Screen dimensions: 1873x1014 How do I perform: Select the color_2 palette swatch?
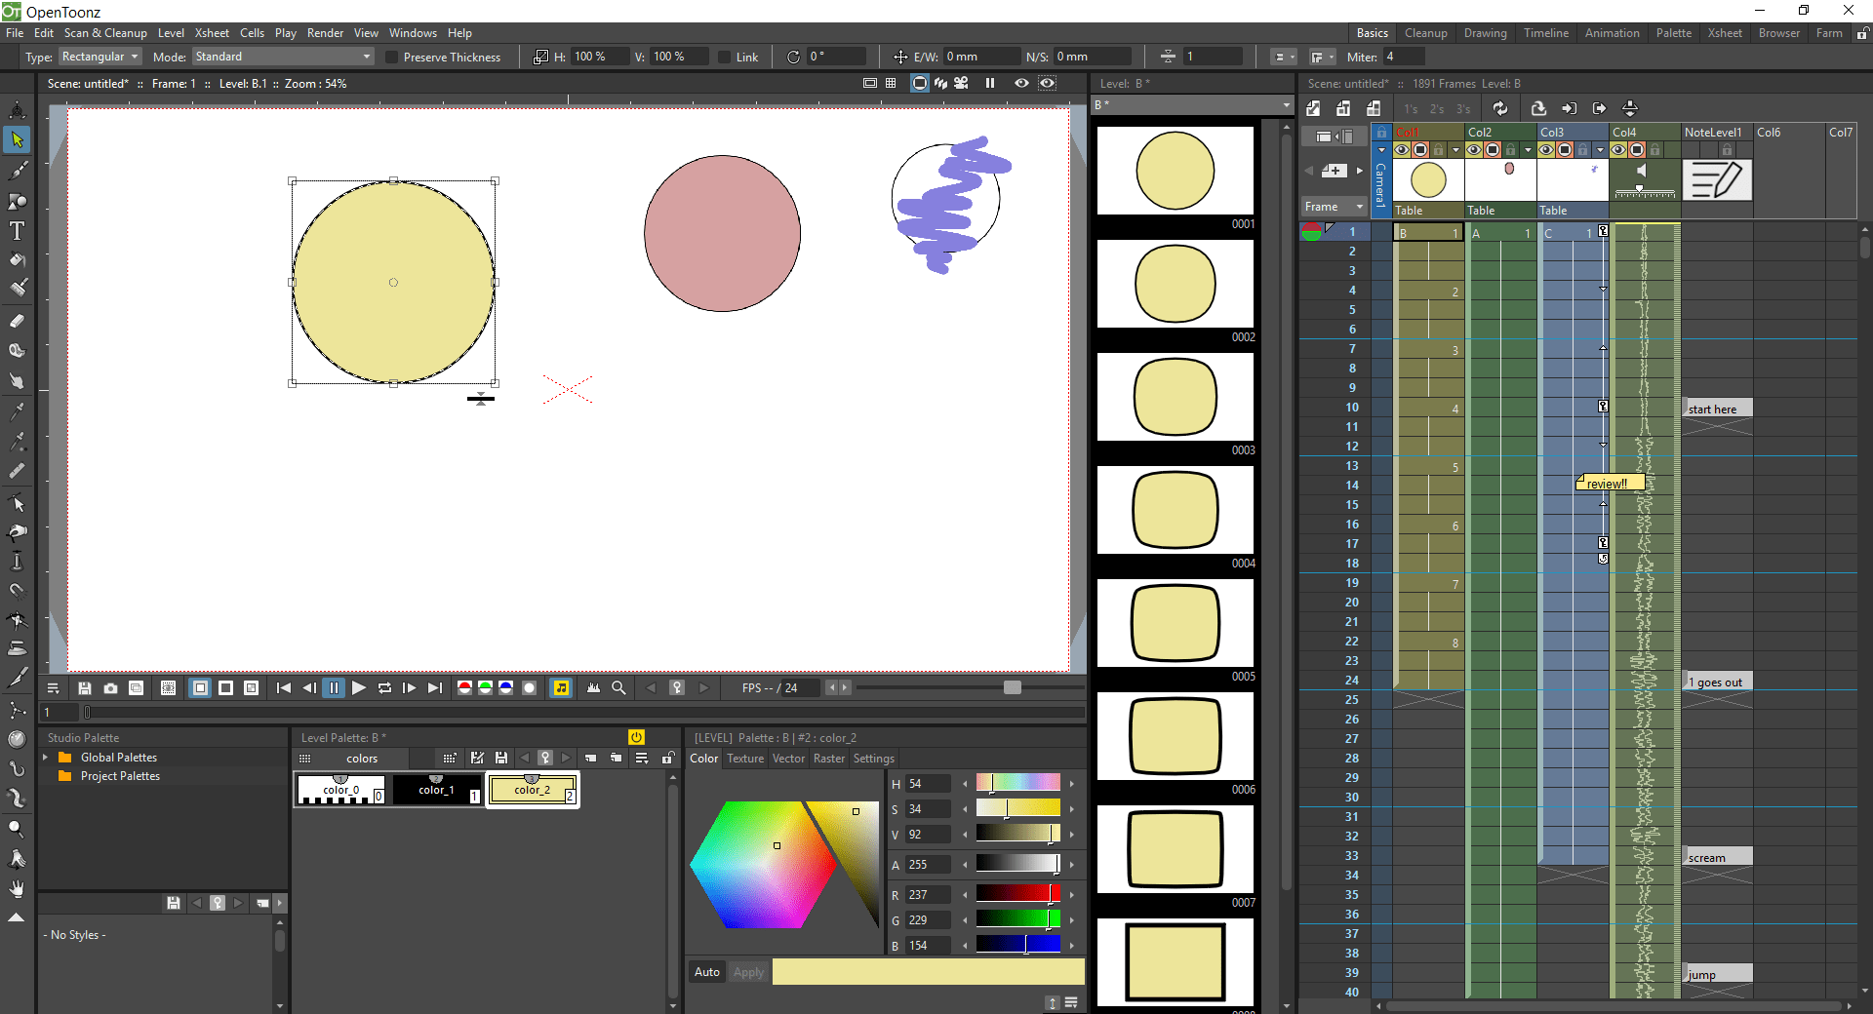point(533,790)
